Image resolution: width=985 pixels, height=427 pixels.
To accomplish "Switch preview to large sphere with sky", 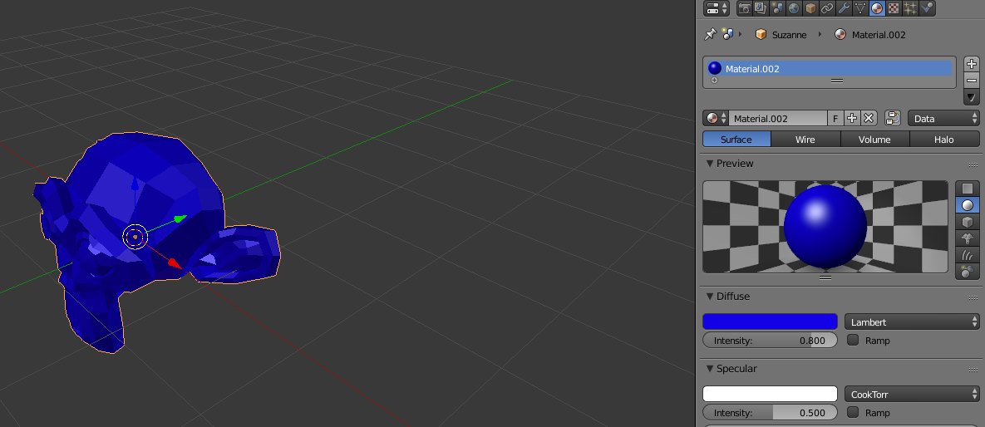I will [x=968, y=272].
